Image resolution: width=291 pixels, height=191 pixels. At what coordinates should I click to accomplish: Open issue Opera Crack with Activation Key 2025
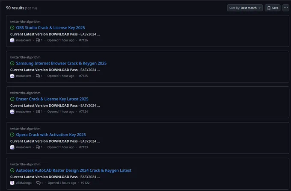[x=51, y=135]
